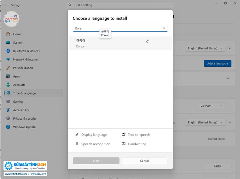240x179 pixels.
Task: Click Choose a language to install heading
Action: [x=100, y=18]
